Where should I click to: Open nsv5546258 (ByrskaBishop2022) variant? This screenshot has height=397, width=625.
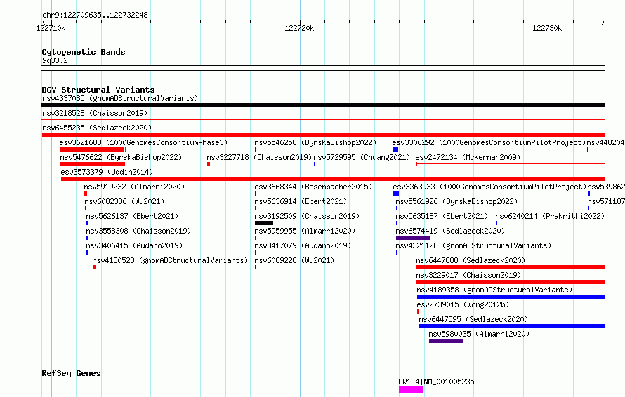click(315, 142)
